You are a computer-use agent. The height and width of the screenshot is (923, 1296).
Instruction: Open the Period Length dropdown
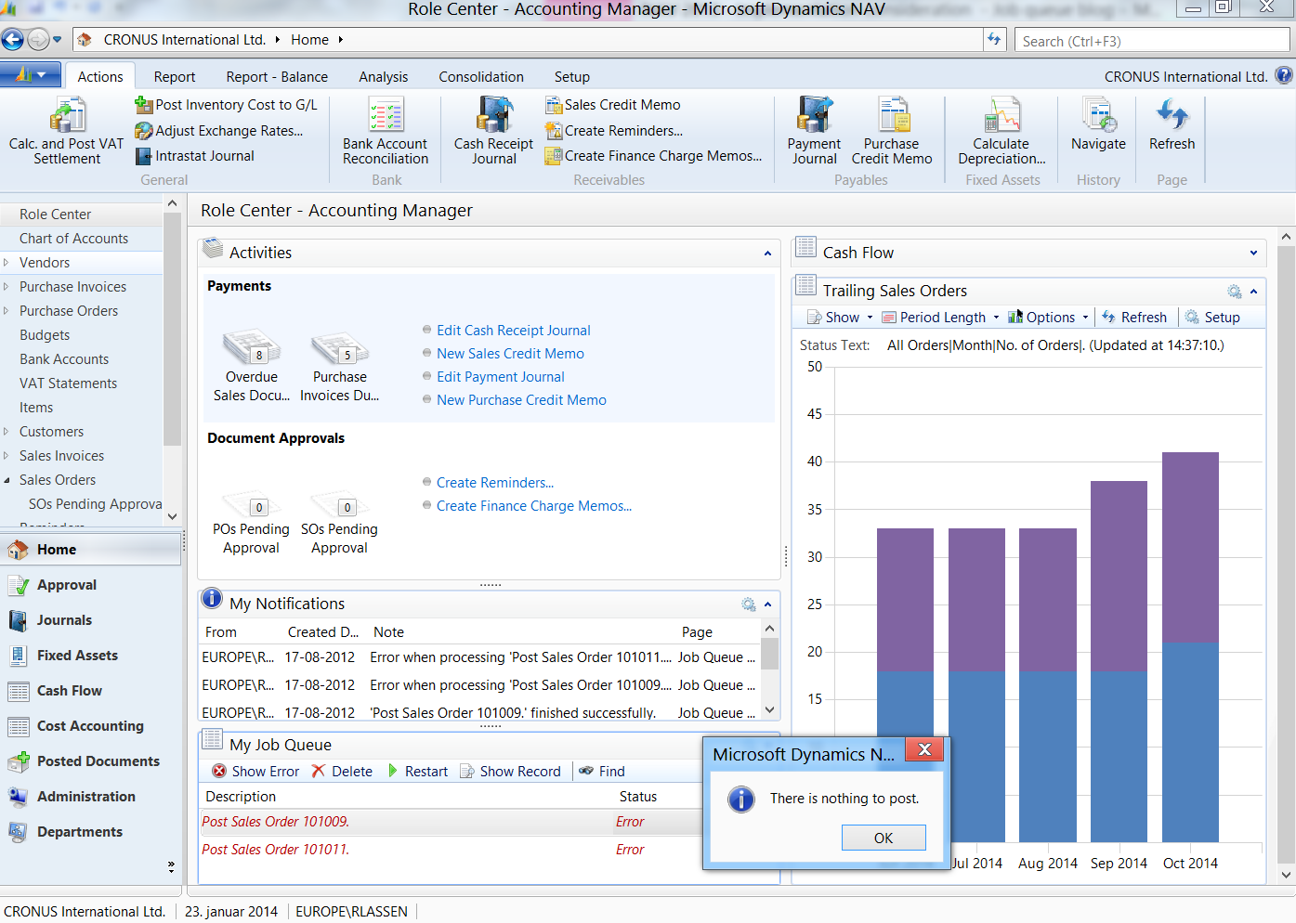942,318
